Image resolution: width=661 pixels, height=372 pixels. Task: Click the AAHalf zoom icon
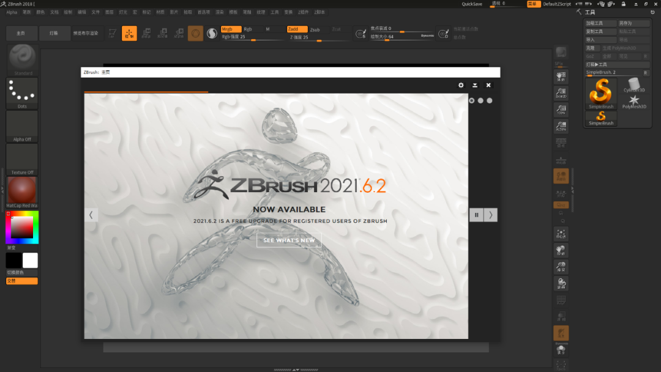561,126
